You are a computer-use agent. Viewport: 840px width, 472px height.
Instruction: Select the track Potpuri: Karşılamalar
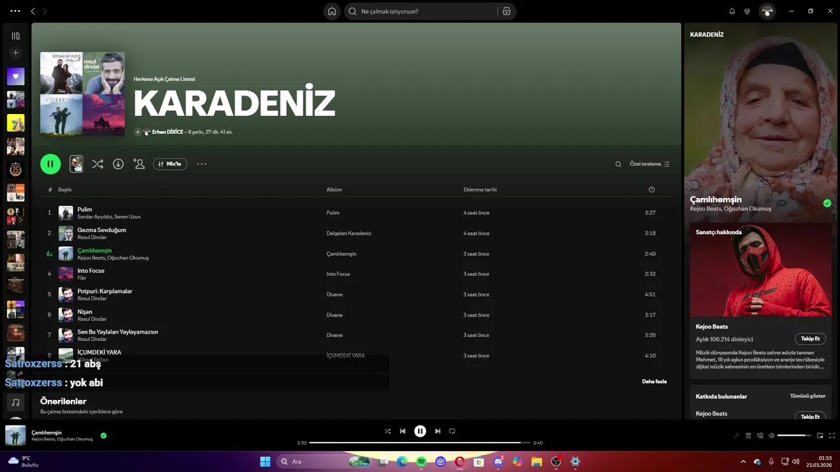click(x=105, y=291)
